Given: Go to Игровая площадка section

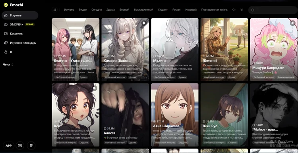Looking at the screenshot, I should [20, 43].
